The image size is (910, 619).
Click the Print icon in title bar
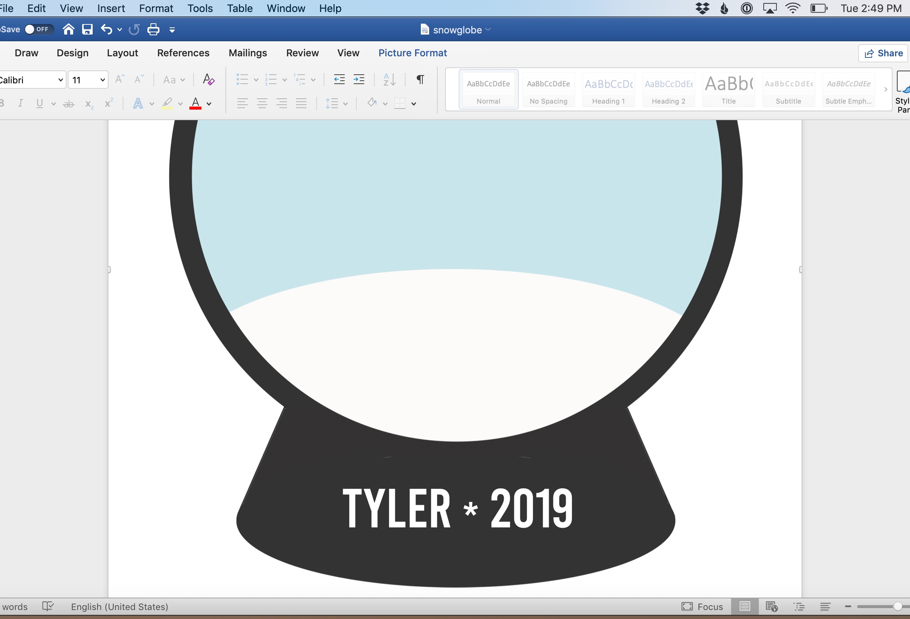click(x=153, y=29)
